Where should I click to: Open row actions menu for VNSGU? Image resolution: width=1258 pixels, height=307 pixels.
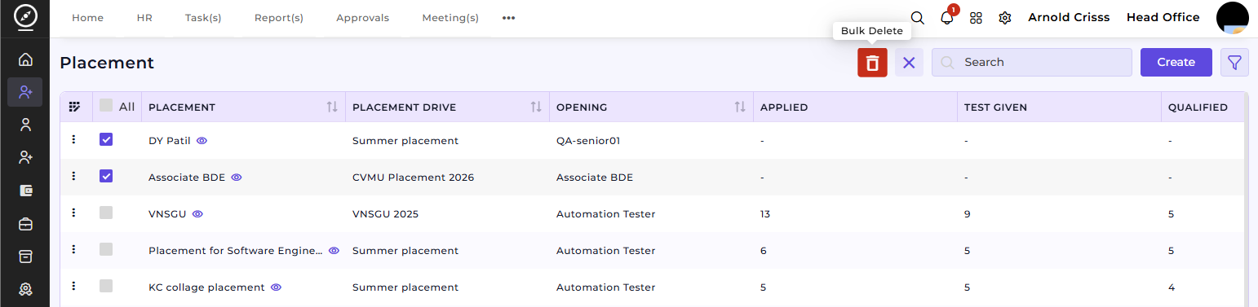(x=74, y=213)
